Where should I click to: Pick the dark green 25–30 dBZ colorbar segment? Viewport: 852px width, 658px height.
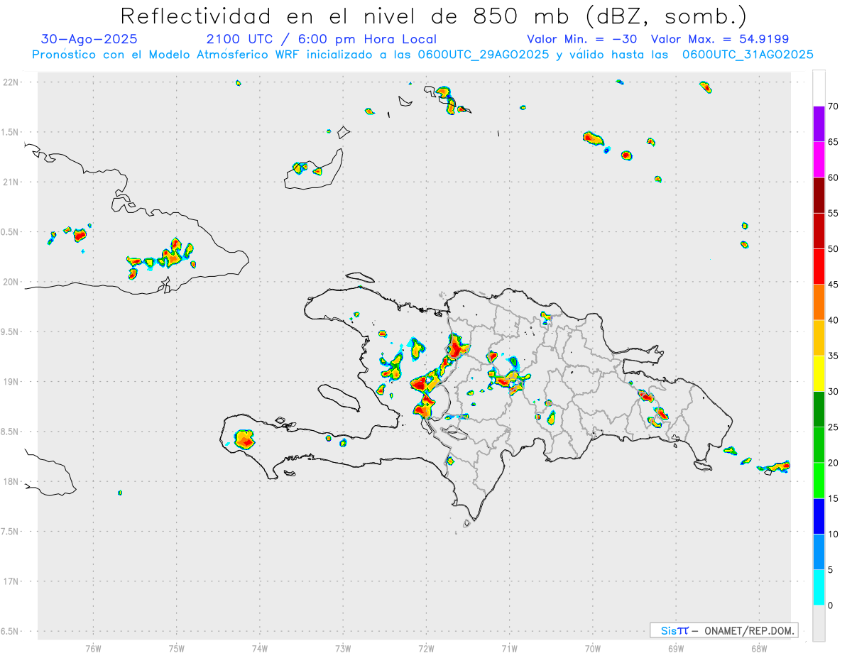pyautogui.click(x=819, y=410)
